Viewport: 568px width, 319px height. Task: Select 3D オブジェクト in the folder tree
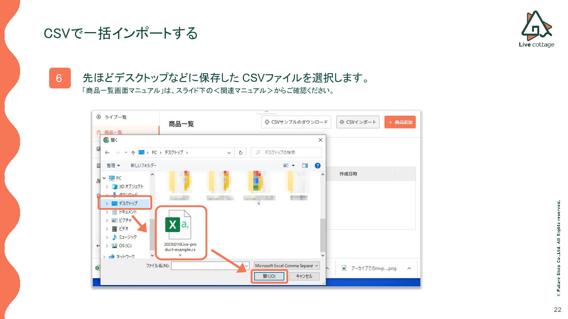[x=131, y=186]
